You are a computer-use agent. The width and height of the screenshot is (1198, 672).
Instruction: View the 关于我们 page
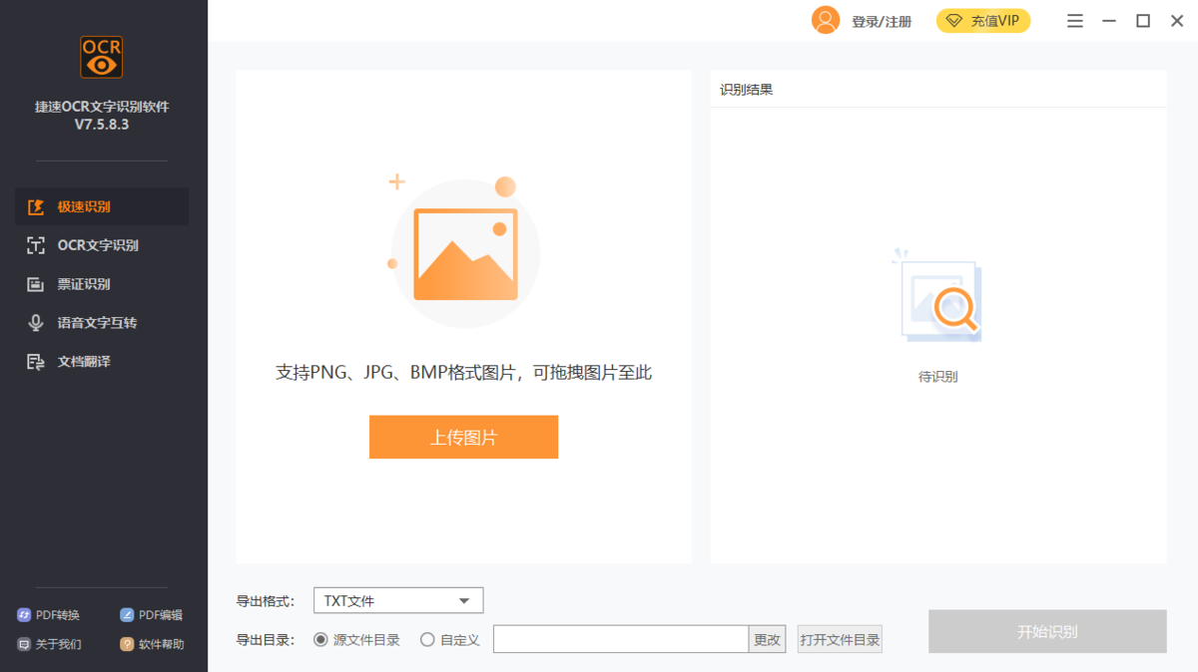(48, 643)
